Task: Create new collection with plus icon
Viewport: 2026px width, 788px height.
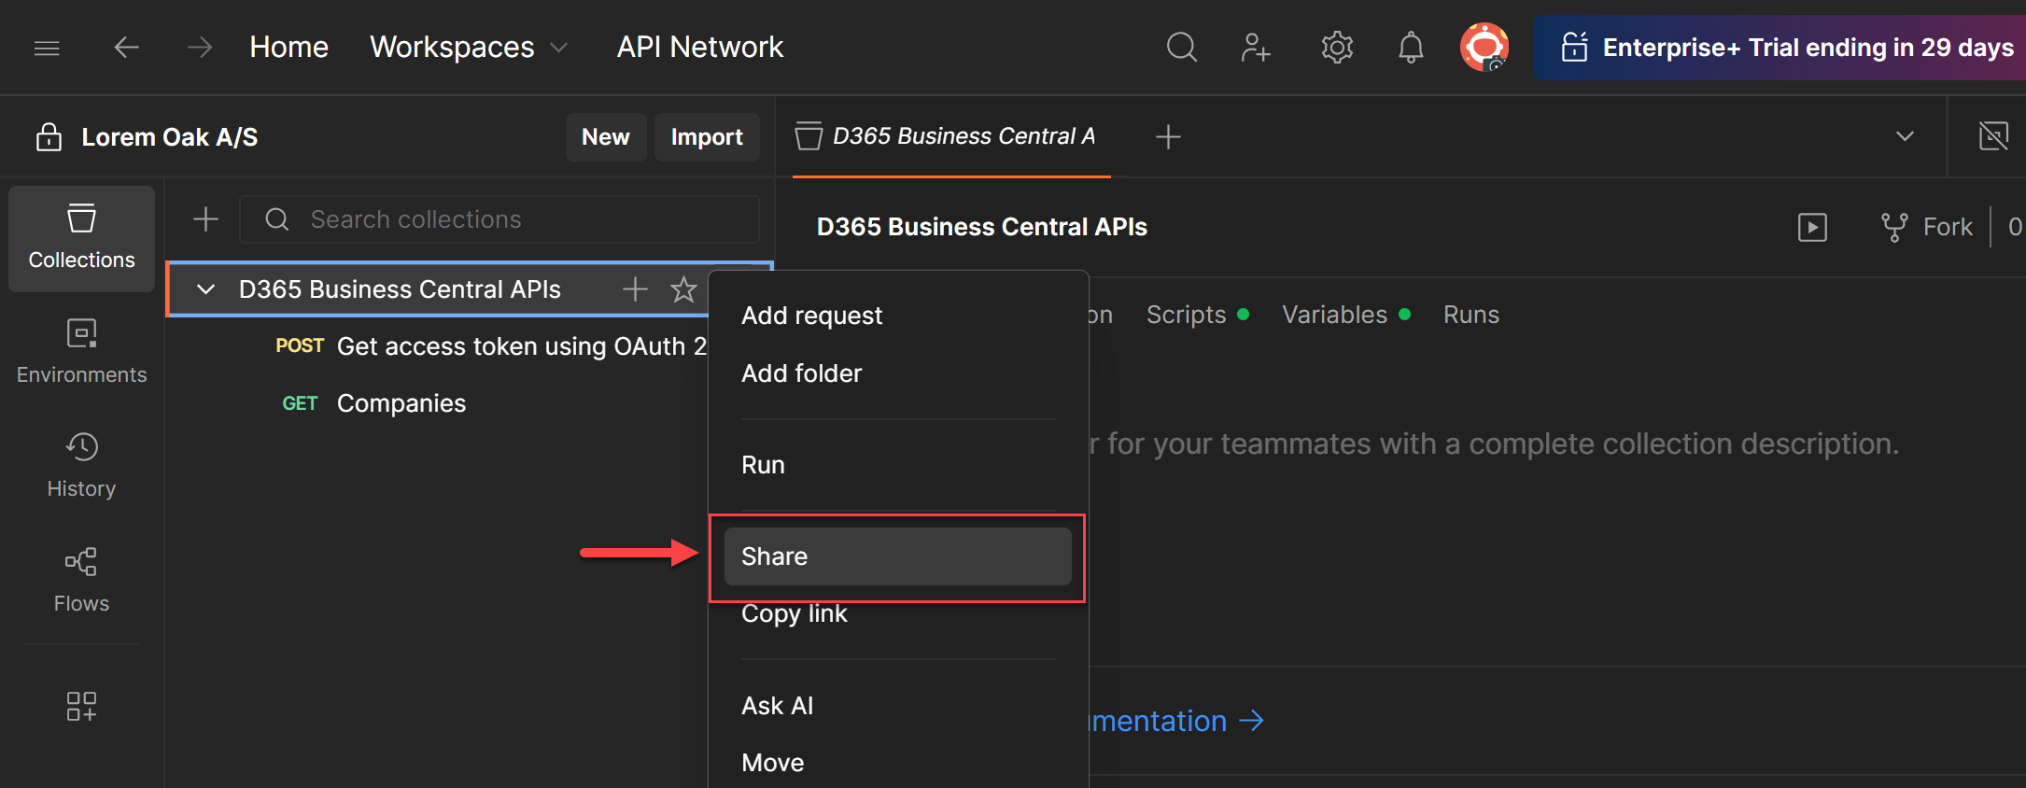Action: pos(205,219)
